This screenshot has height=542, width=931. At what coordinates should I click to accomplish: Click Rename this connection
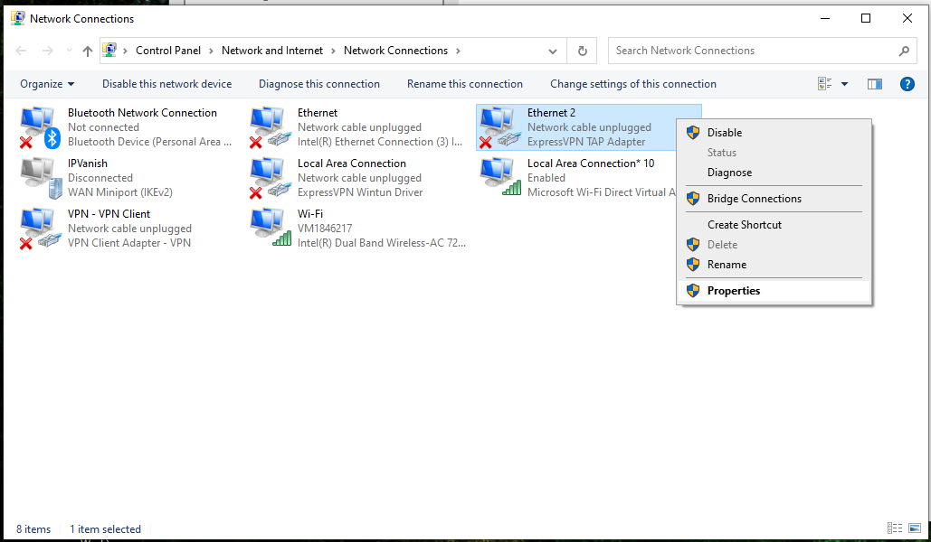click(465, 84)
